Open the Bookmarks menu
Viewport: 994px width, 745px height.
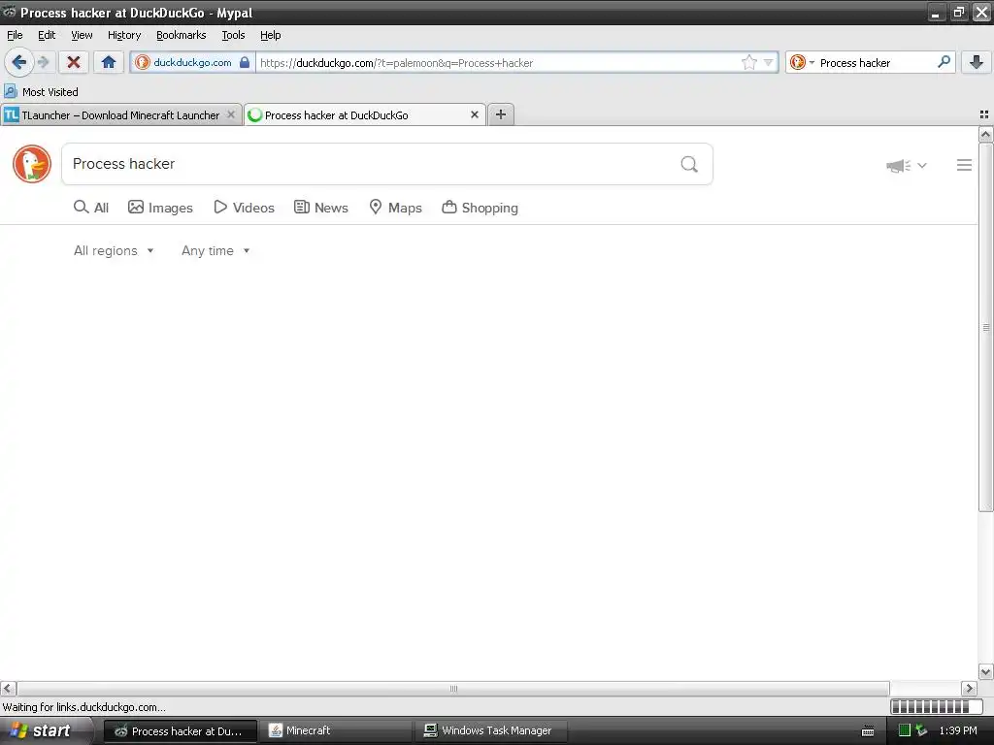click(x=182, y=35)
